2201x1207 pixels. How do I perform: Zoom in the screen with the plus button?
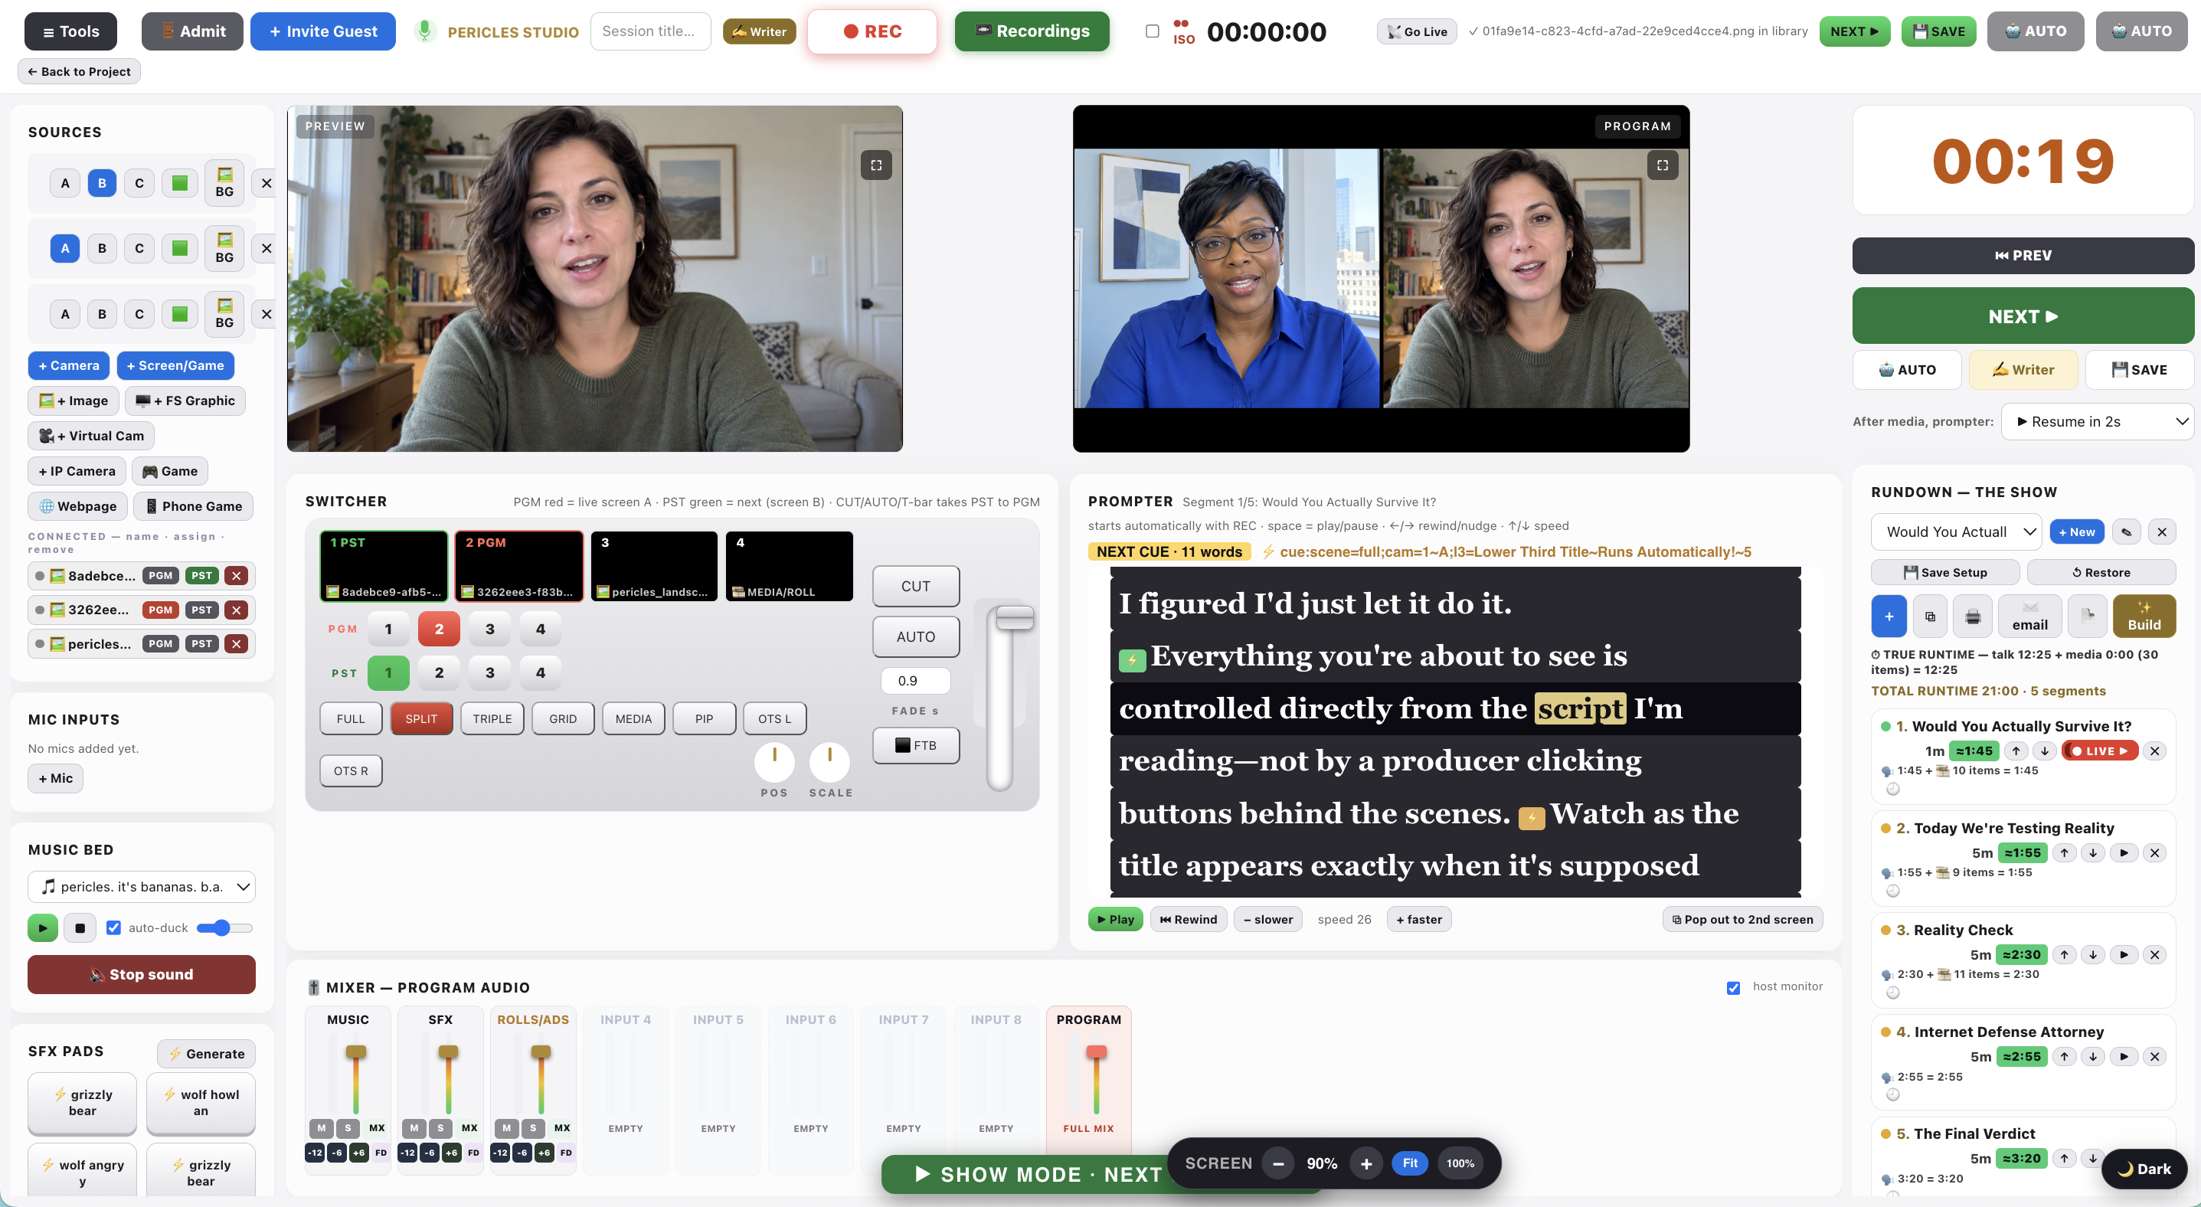tap(1366, 1163)
